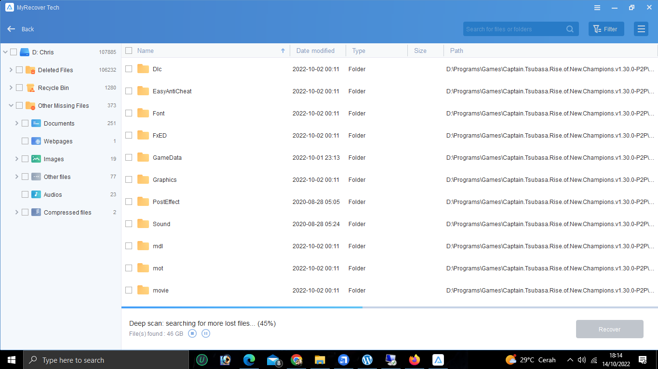The width and height of the screenshot is (658, 369).
Task: Go Back to the previous screen
Action: click(x=21, y=29)
